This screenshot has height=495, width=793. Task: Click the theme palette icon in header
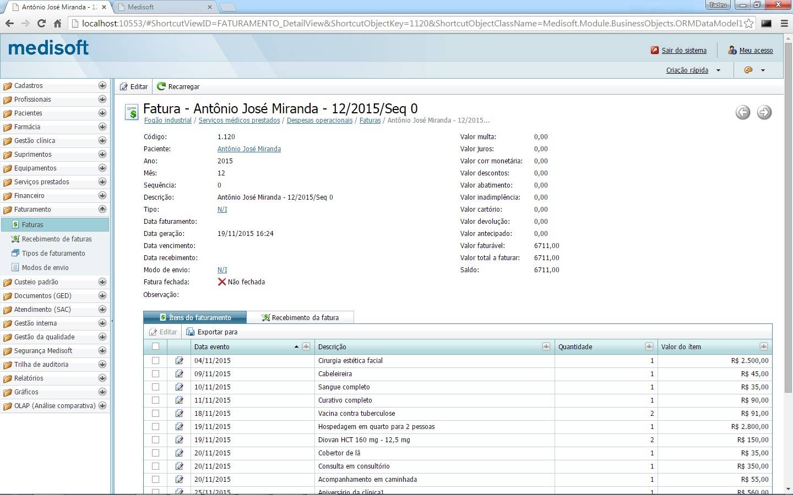point(748,70)
